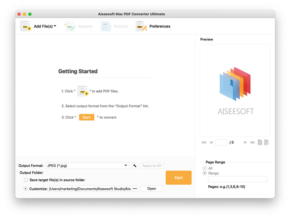Click the add-PDF icon in Getting Started
Image resolution: width=290 pixels, height=218 pixels.
[x=83, y=91]
